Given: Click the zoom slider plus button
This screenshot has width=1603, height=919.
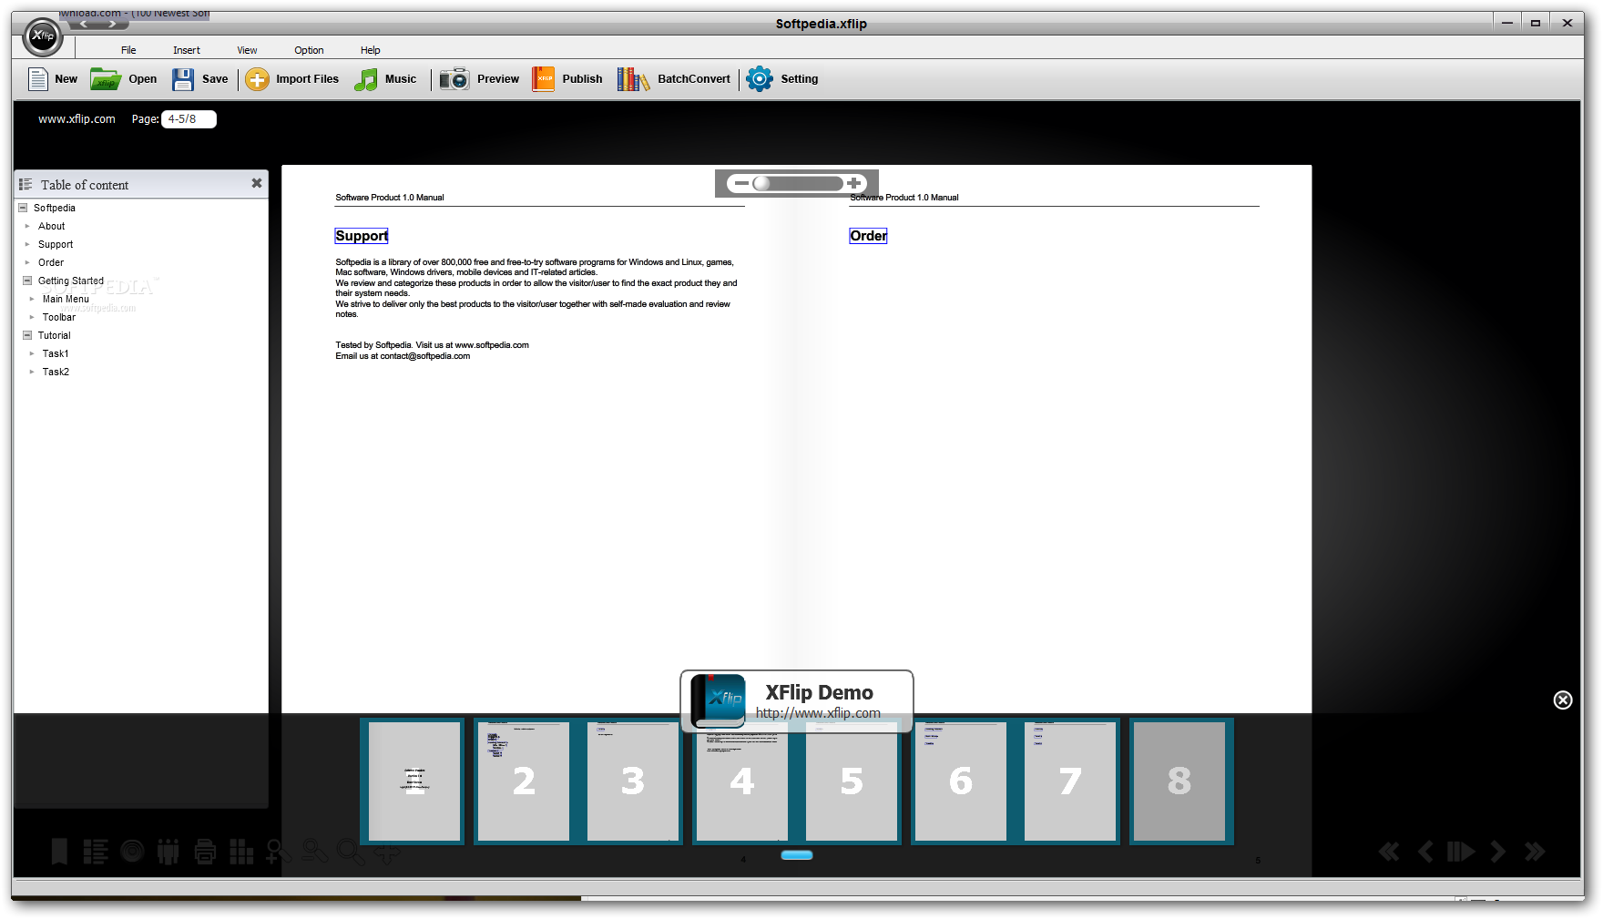Looking at the screenshot, I should click(x=853, y=183).
